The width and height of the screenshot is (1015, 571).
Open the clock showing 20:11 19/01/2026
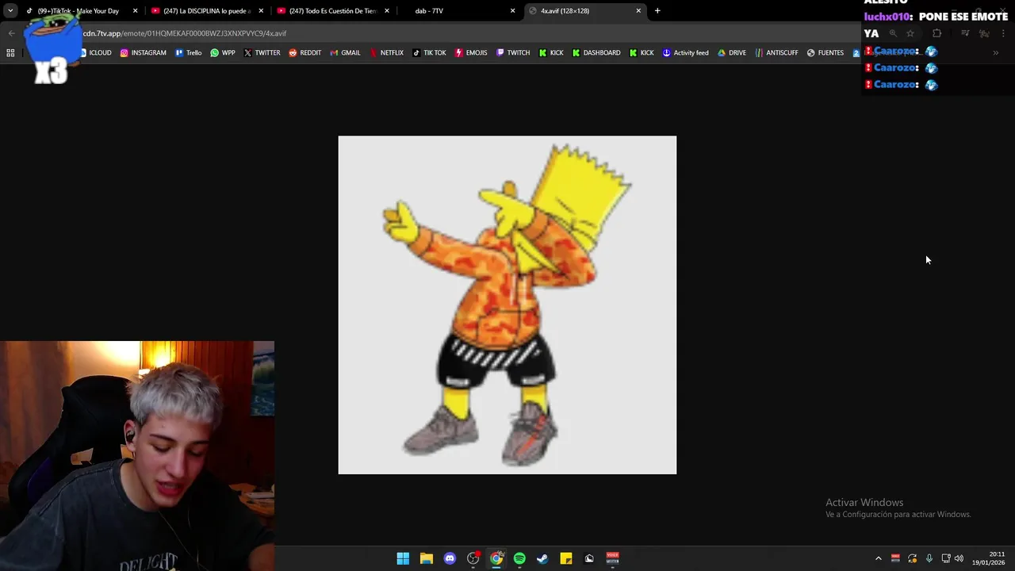point(989,558)
